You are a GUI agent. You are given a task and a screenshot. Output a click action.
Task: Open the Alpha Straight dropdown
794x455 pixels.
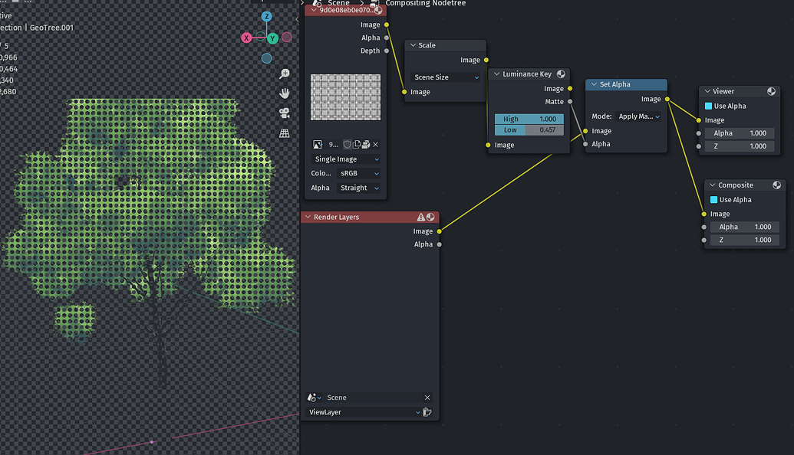tap(359, 188)
